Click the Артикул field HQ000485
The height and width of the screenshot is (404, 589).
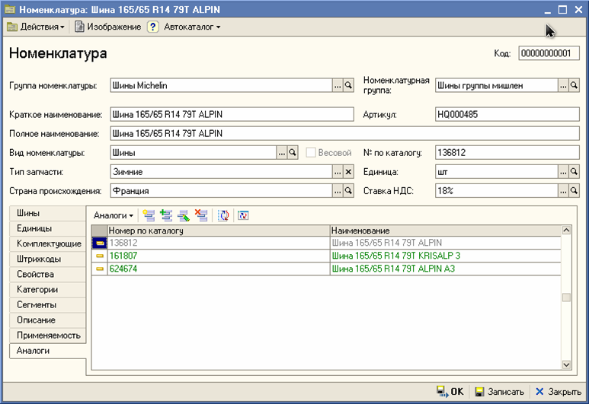(x=507, y=114)
